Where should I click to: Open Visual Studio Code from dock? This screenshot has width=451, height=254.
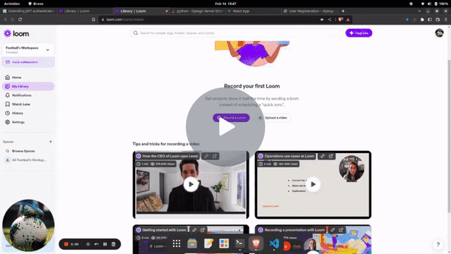pyautogui.click(x=274, y=243)
